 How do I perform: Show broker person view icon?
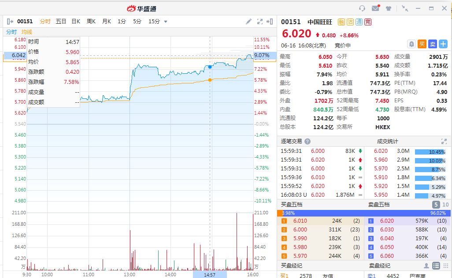click(x=426, y=266)
